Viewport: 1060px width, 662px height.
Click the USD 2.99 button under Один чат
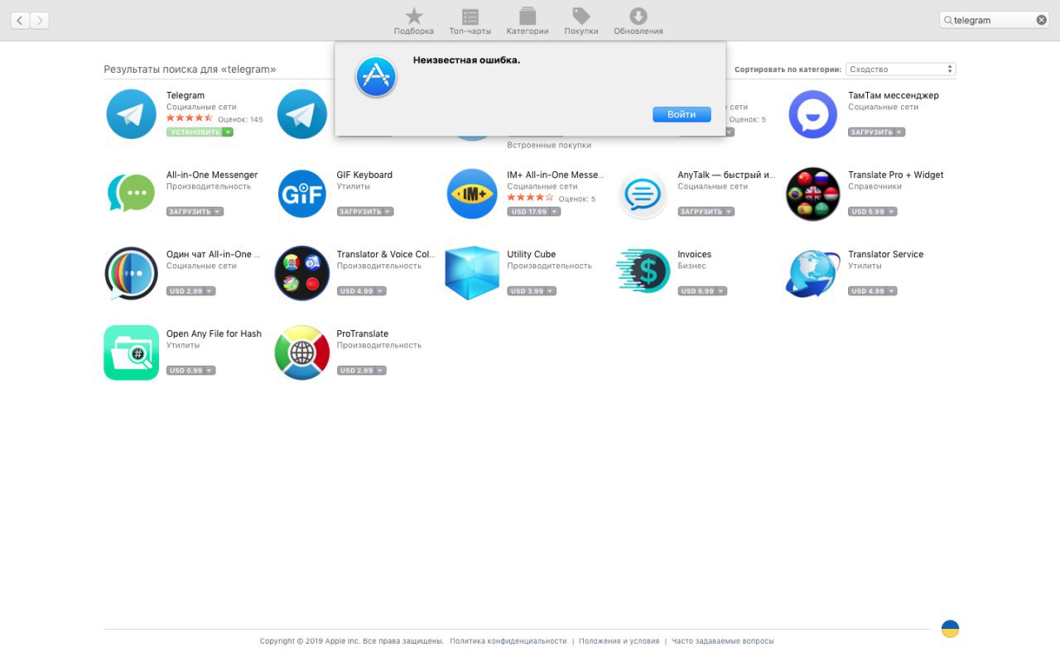click(190, 291)
